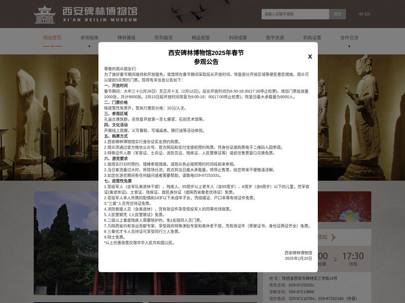The image size is (405, 303).
Task: Open the 精品视窗 menu item
Action: 201,38
